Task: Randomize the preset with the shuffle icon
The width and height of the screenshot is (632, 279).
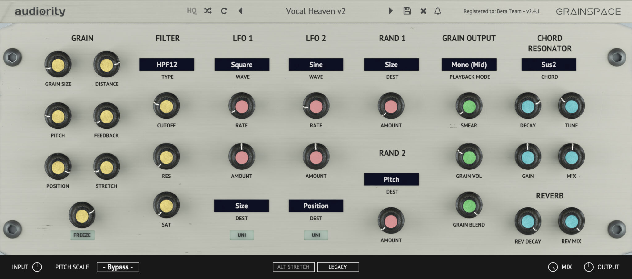Action: (x=207, y=10)
